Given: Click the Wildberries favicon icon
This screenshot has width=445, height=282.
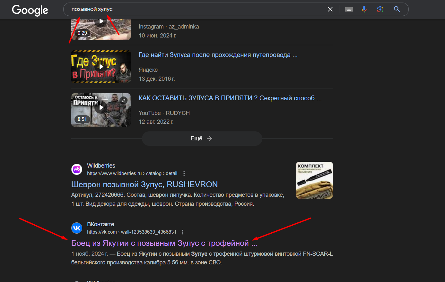Looking at the screenshot, I should (x=77, y=169).
